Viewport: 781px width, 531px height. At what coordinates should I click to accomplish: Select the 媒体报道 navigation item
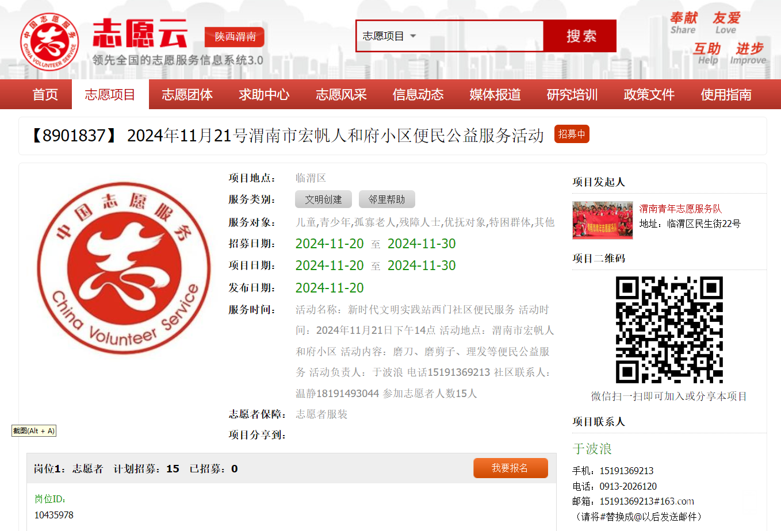[495, 95]
